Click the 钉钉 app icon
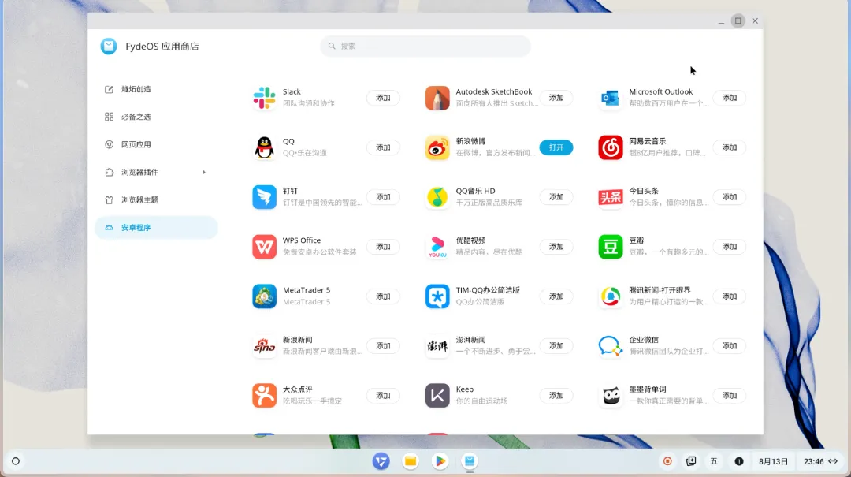This screenshot has height=477, width=851. [264, 196]
